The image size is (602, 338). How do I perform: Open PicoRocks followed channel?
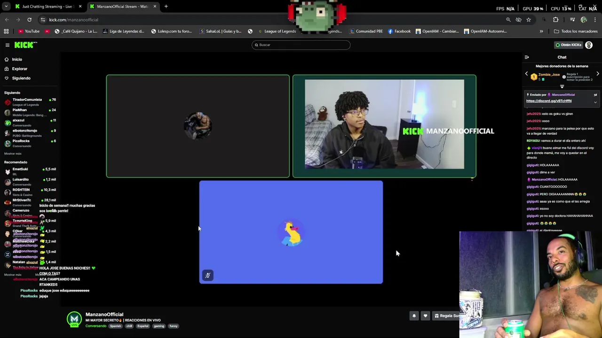coord(30,143)
